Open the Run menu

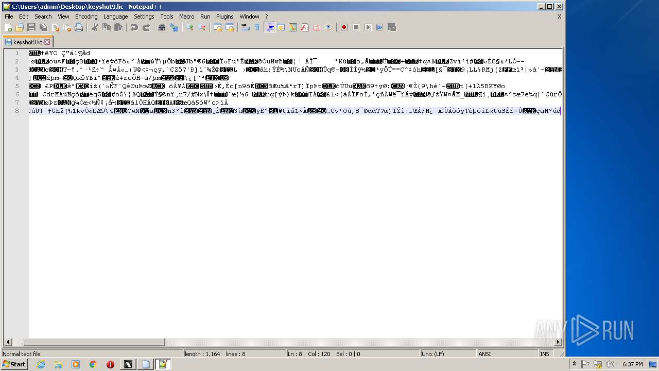coord(205,16)
